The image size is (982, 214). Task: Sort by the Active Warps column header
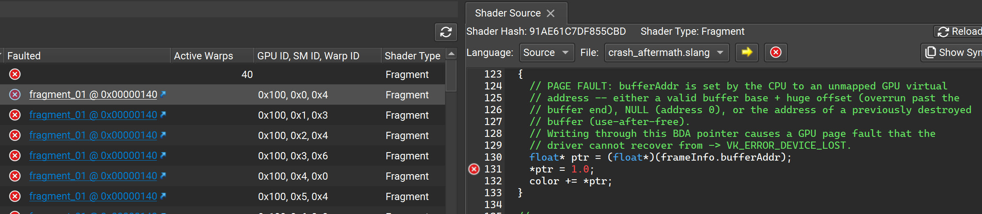pyautogui.click(x=204, y=56)
